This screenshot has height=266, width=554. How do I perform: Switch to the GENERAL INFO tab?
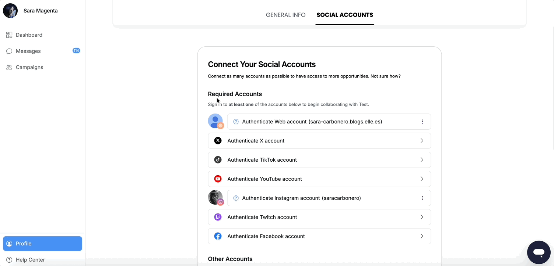pyautogui.click(x=285, y=15)
